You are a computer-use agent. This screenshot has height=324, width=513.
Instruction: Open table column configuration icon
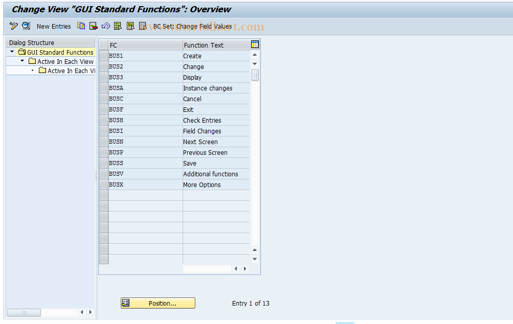[x=255, y=44]
